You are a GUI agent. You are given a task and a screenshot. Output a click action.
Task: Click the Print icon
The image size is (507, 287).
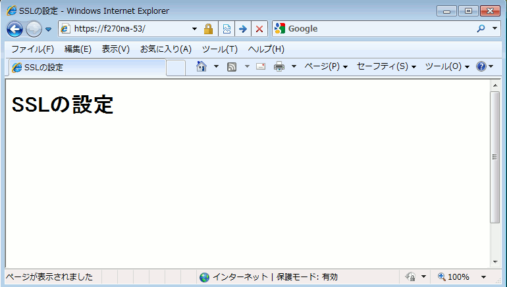tap(279, 66)
